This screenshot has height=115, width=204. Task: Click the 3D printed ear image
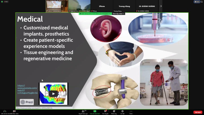coord(106,29)
